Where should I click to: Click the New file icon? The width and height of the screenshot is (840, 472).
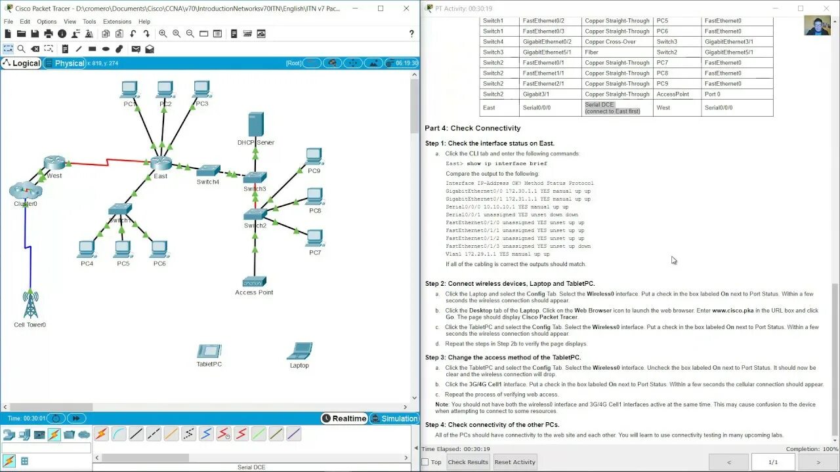[8, 33]
